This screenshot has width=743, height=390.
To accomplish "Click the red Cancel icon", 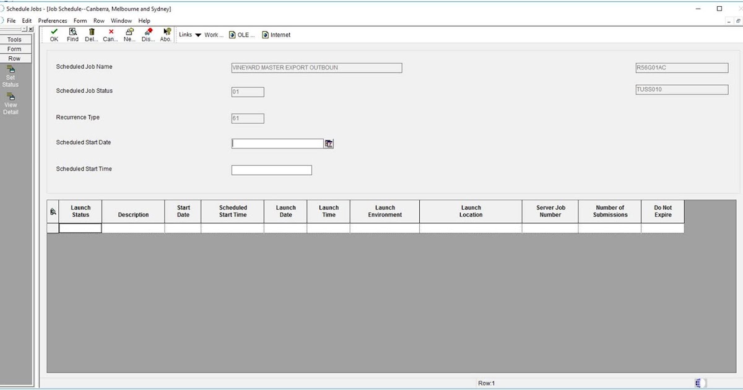I will pos(110,32).
